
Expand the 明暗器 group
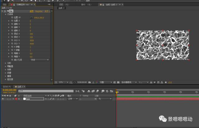6,66
